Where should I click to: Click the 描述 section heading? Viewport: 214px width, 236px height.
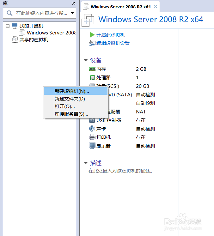click(96, 163)
